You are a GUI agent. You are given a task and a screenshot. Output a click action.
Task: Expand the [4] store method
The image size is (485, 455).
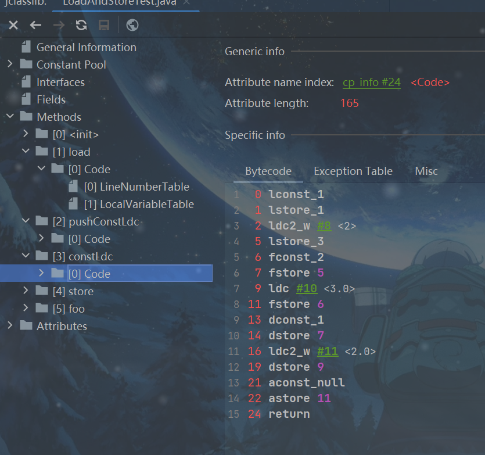coord(26,291)
